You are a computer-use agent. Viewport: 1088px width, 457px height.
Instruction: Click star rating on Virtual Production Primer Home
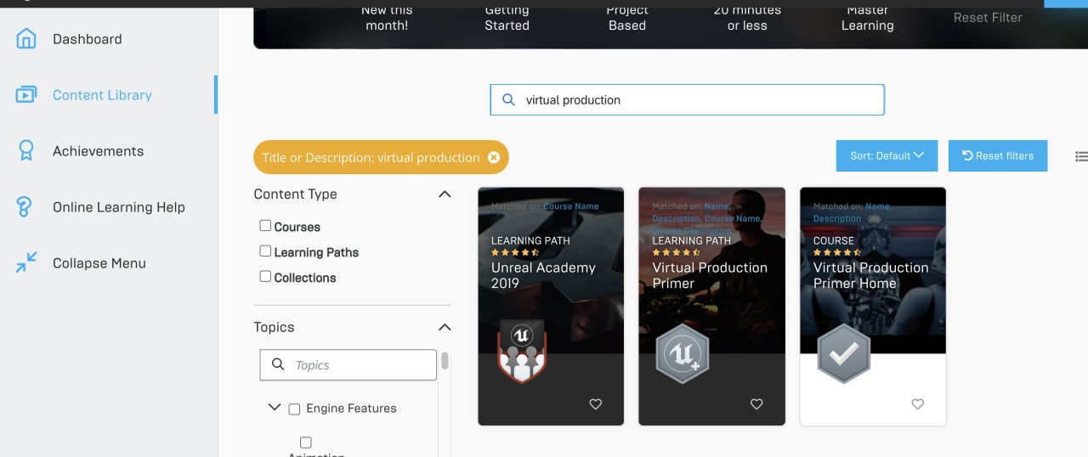[x=837, y=252]
